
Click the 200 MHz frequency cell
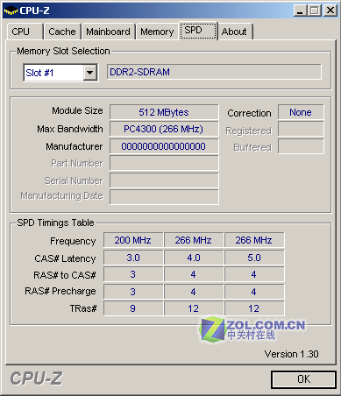pyautogui.click(x=133, y=240)
